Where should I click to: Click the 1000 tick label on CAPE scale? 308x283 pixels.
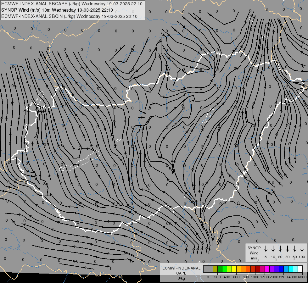point(255,277)
